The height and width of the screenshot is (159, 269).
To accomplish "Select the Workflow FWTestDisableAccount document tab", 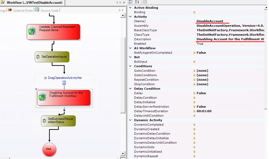I will pos(32,3).
